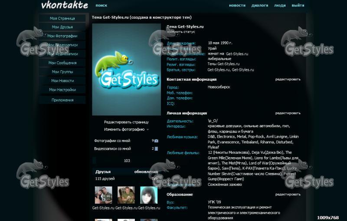Click Все link in friends block

155,179
